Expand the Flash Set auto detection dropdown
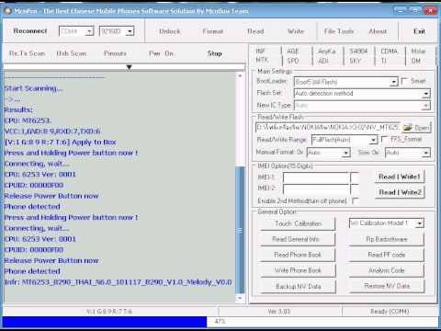441x331 pixels. coord(426,94)
